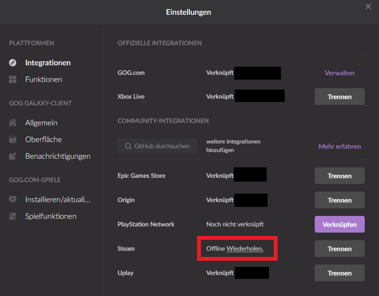Viewport: 379px width, 296px height.
Task: Click 'Verknüpft' status in Xbox Live row
Action: click(219, 97)
